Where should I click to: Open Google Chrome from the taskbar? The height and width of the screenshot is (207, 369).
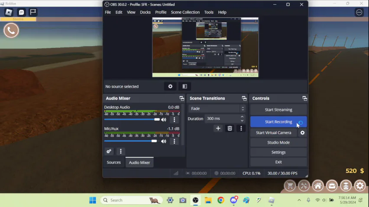(221, 200)
